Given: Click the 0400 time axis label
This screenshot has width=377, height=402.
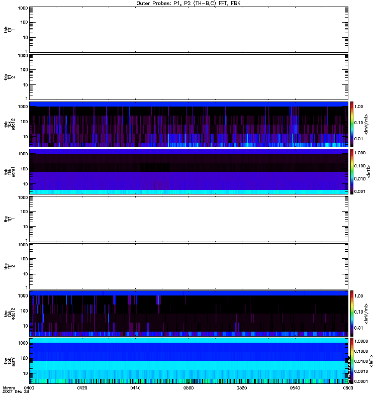Looking at the screenshot, I should coord(29,387).
